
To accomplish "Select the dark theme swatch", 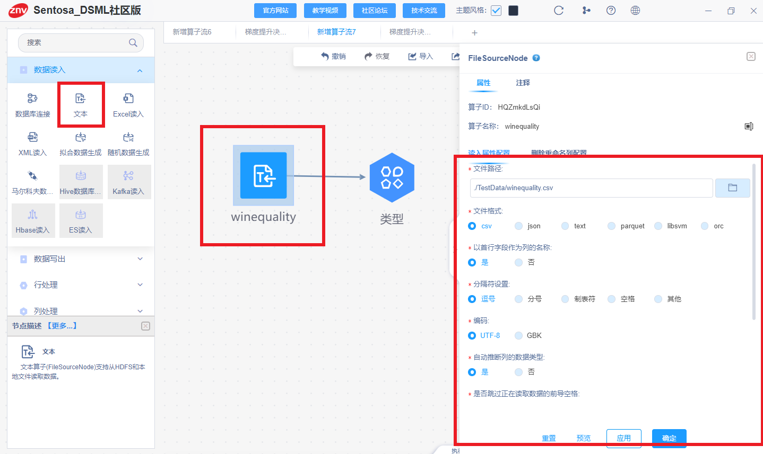I will 513,11.
